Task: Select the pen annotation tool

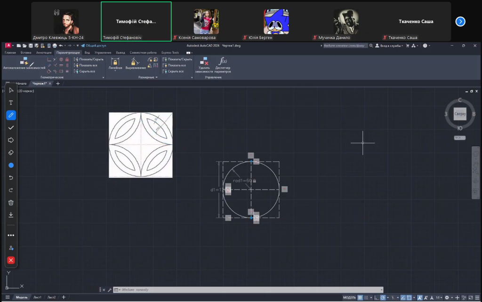Action: [x=11, y=115]
